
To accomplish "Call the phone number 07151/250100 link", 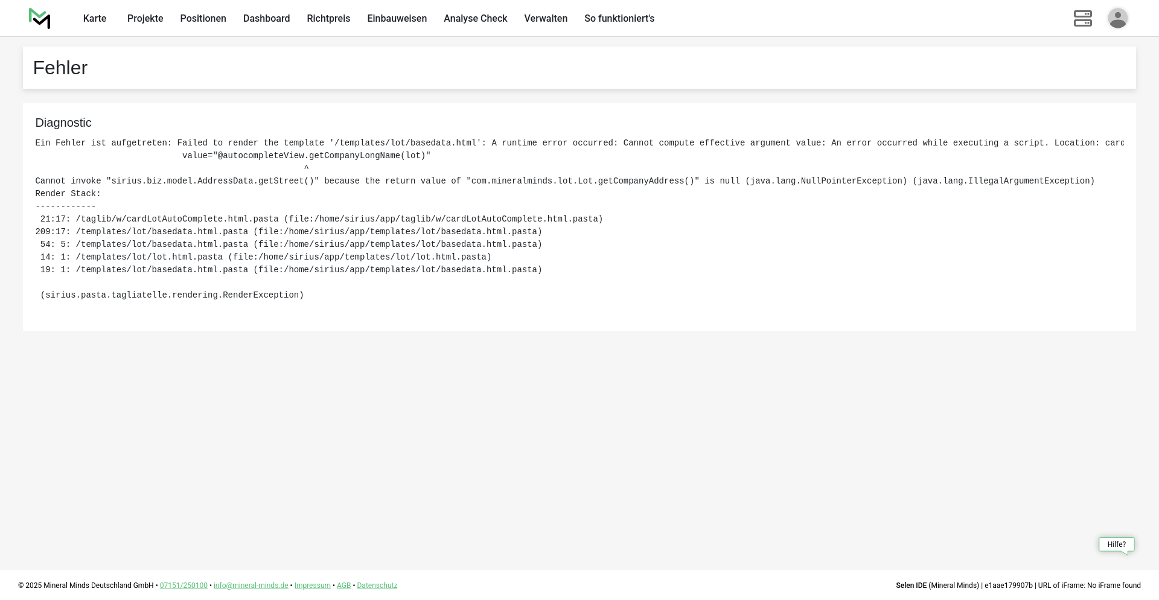I will pyautogui.click(x=184, y=586).
